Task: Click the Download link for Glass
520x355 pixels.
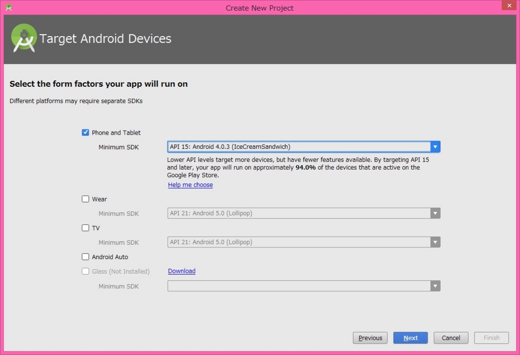Action: (x=181, y=271)
